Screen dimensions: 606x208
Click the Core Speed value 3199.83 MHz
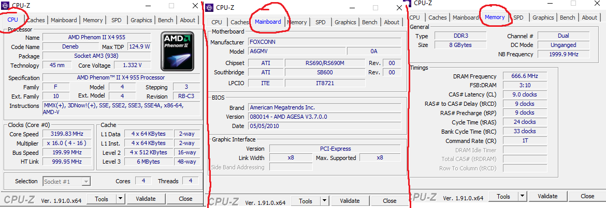66,134
